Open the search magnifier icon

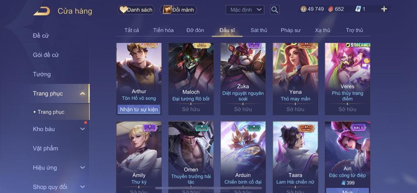[275, 10]
